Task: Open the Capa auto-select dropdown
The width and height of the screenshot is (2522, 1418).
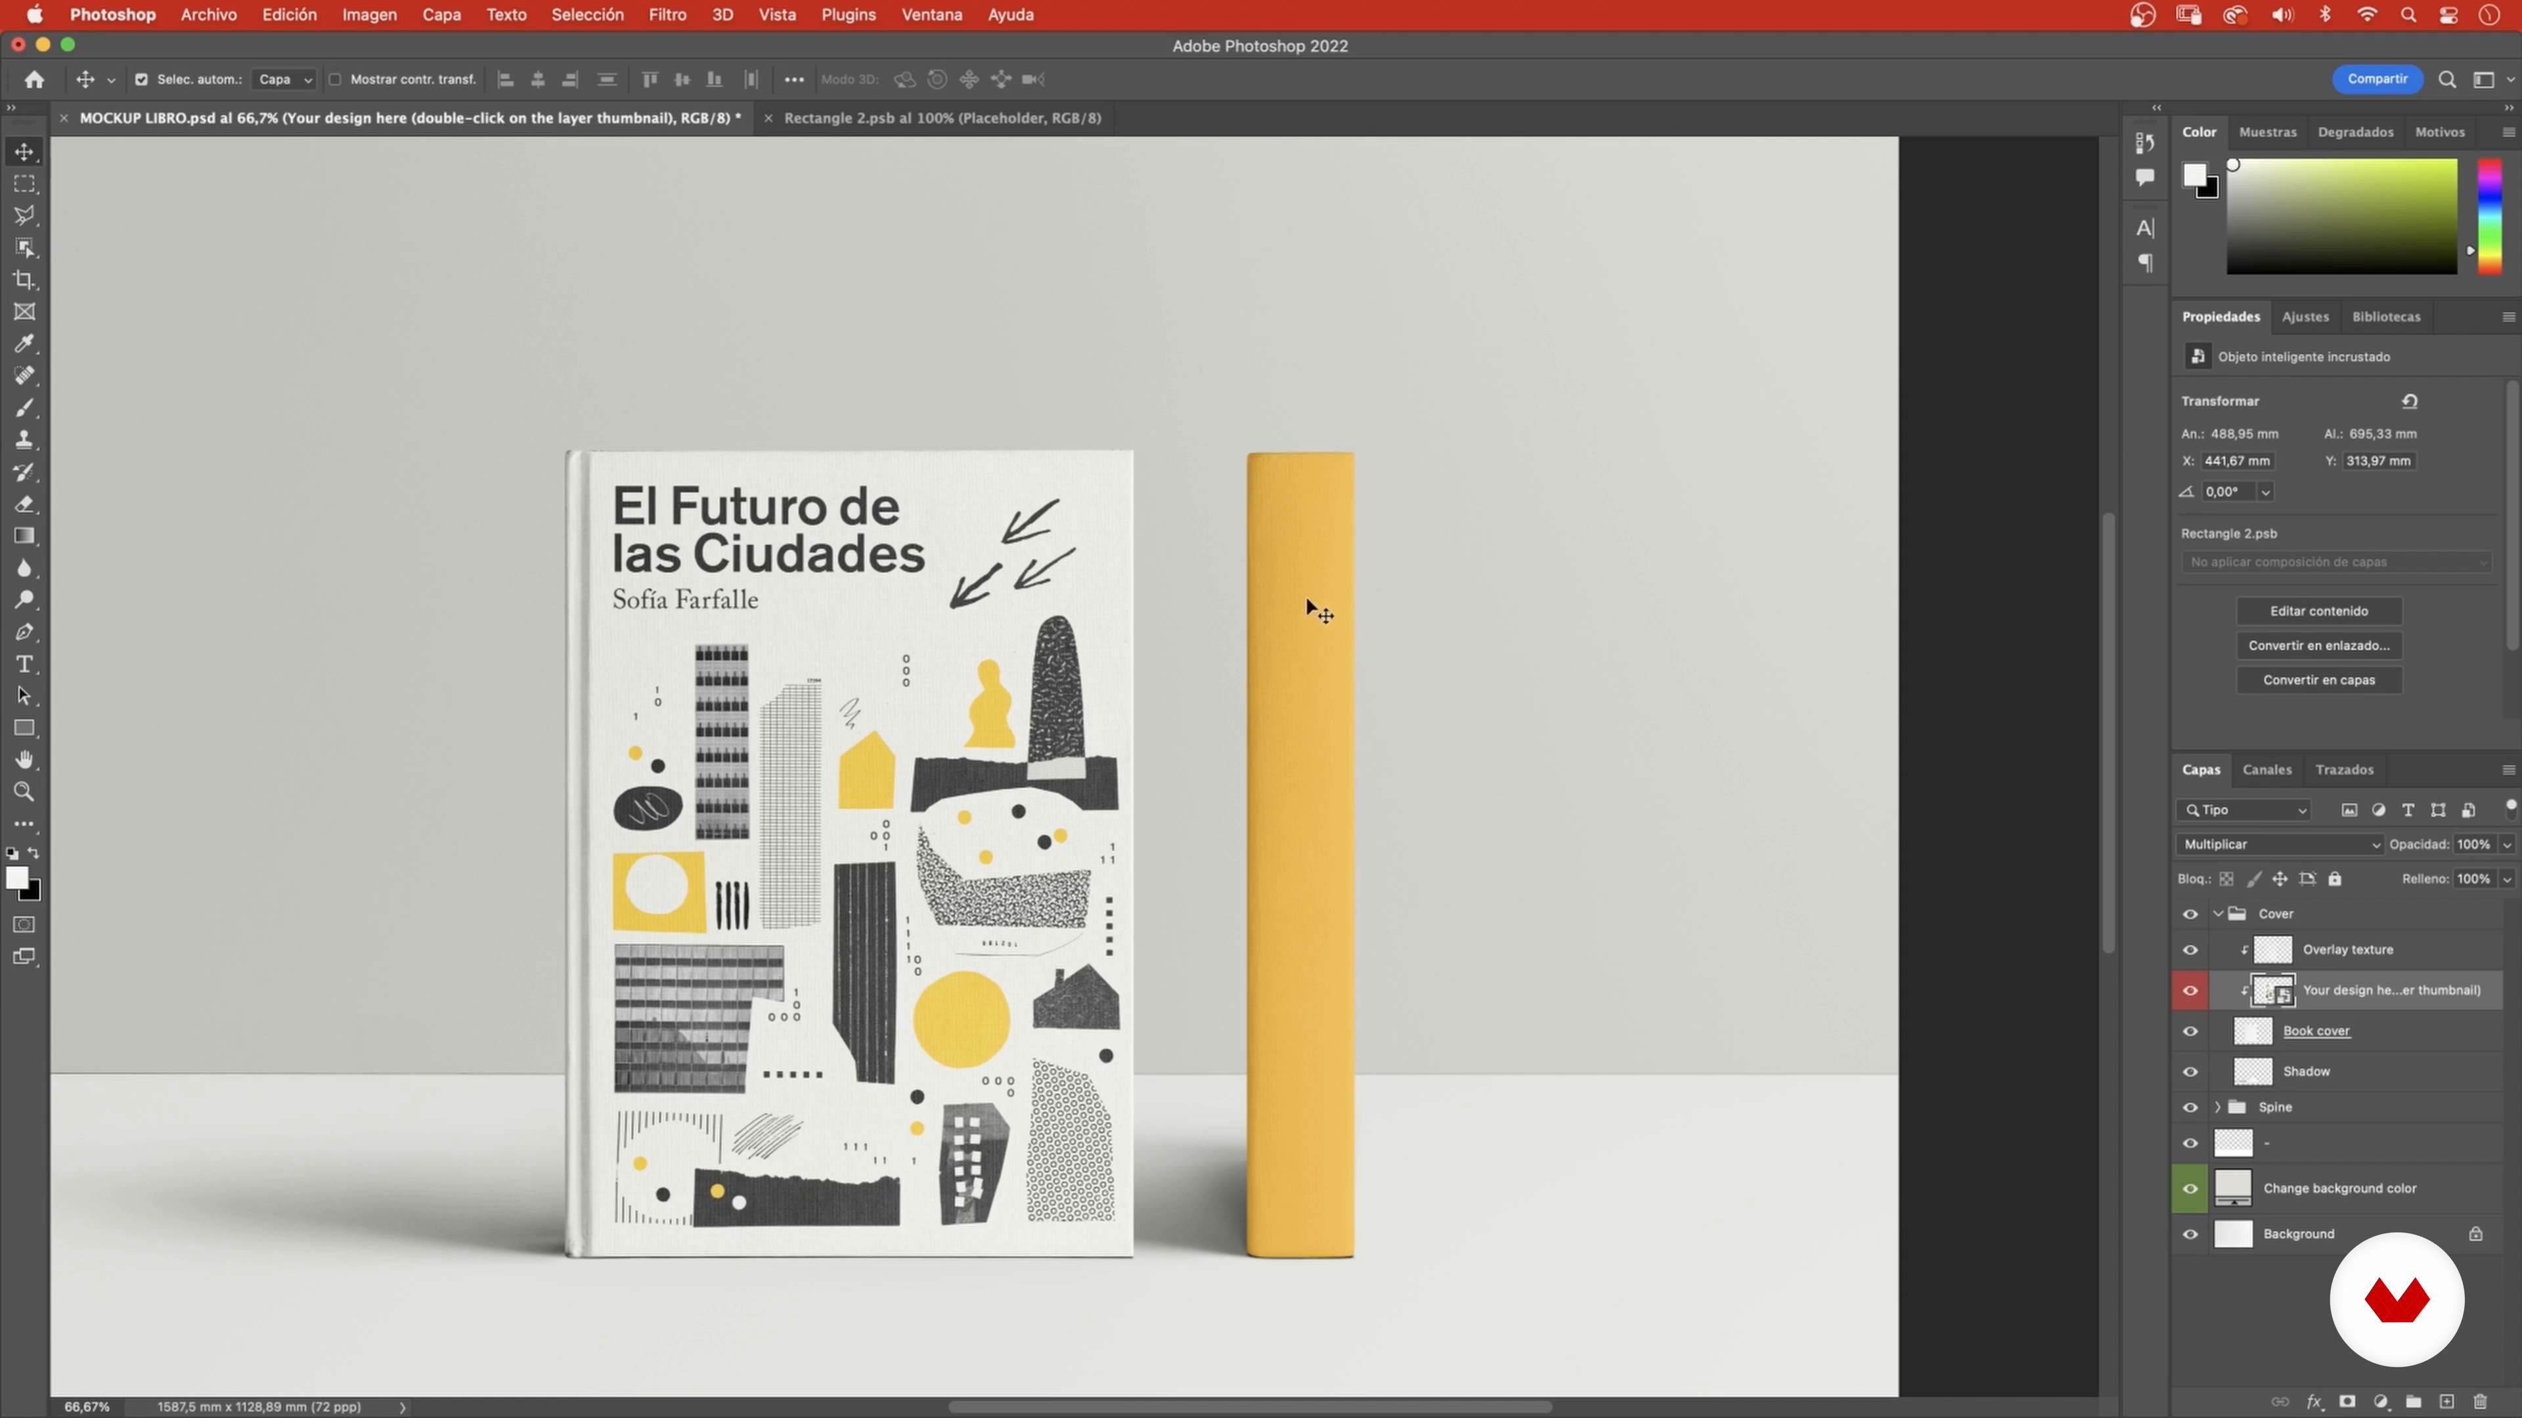Action: point(284,79)
